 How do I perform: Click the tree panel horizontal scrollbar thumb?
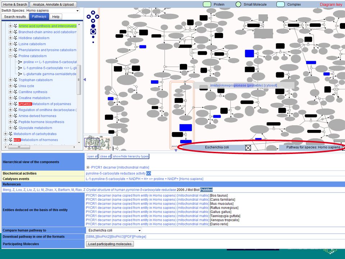19,147
